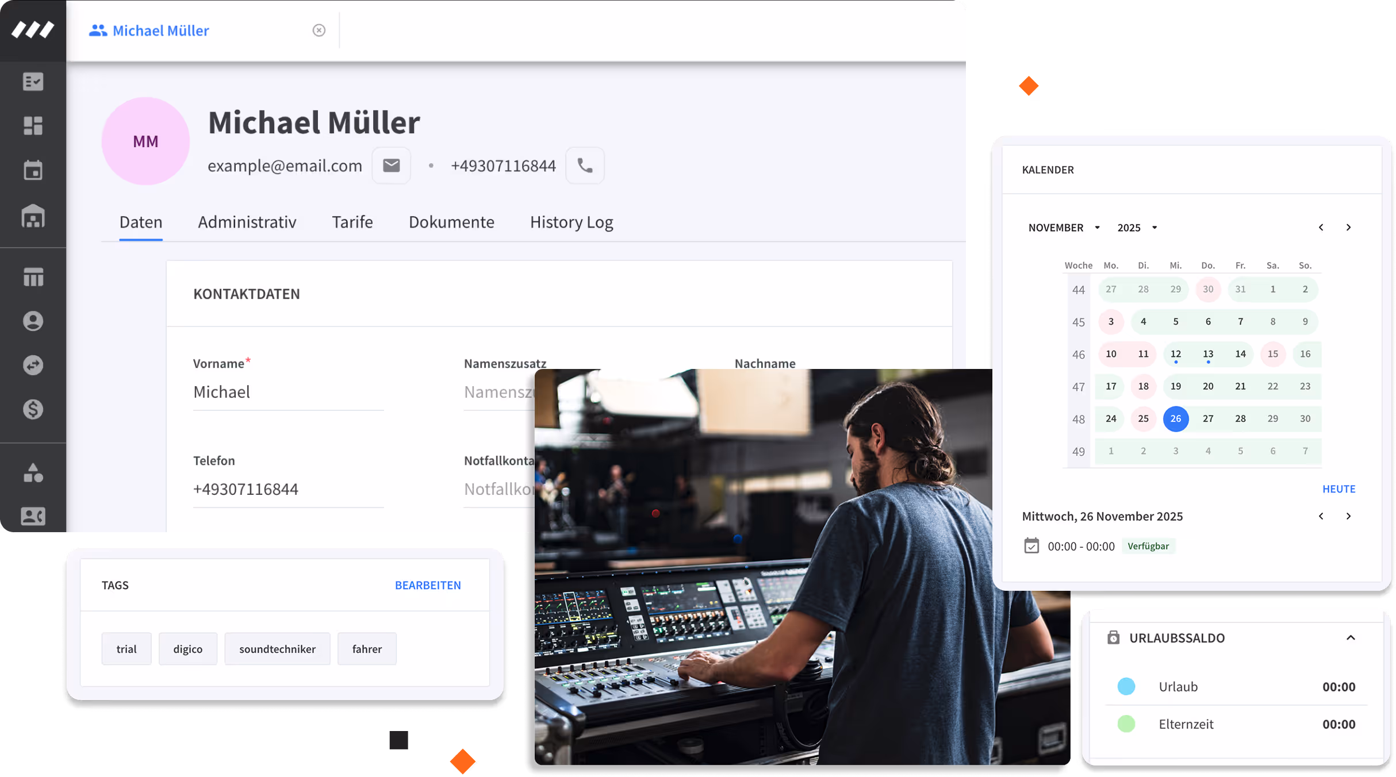Viewport: 1396px width, 777px height.
Task: Open the calendar sidebar icon
Action: pyautogui.click(x=33, y=171)
